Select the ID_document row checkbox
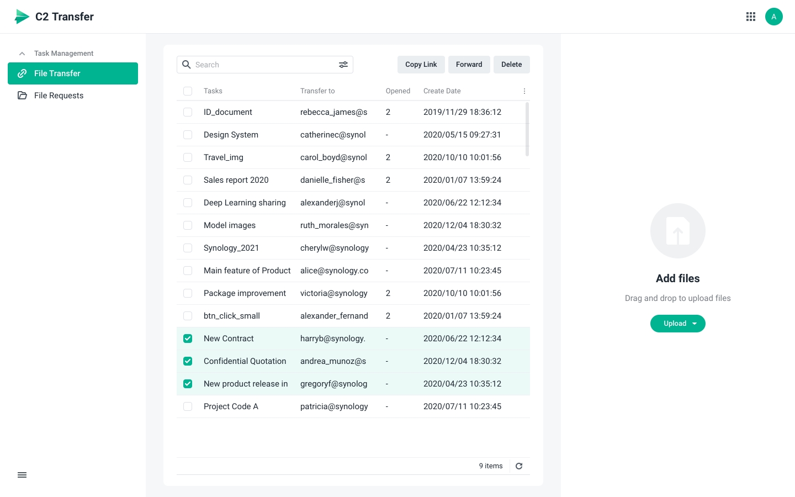The width and height of the screenshot is (795, 497). pos(188,112)
